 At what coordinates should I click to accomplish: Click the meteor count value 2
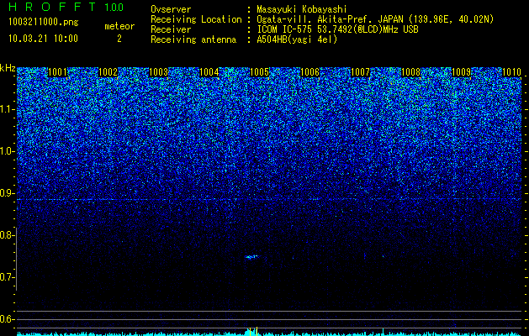click(x=119, y=39)
